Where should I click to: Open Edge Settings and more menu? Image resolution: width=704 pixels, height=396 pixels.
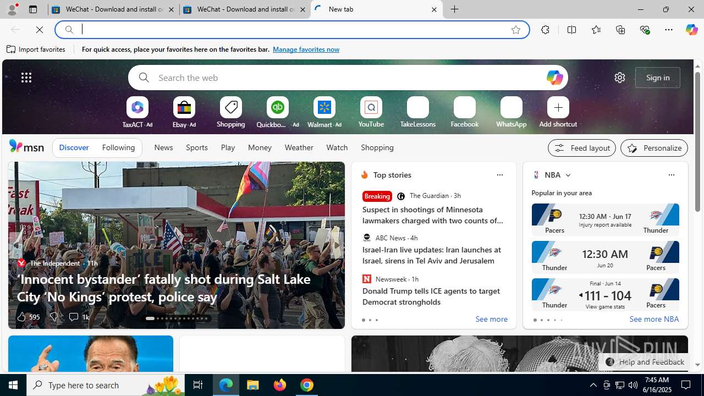pos(669,30)
